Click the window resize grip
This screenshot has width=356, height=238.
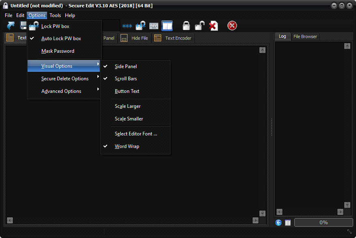click(x=350, y=232)
